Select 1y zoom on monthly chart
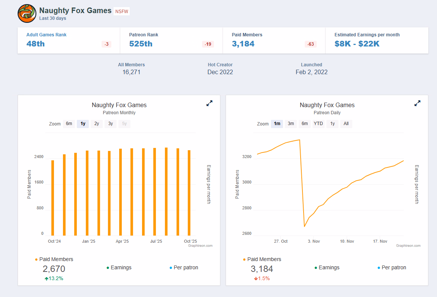 click(x=83, y=124)
